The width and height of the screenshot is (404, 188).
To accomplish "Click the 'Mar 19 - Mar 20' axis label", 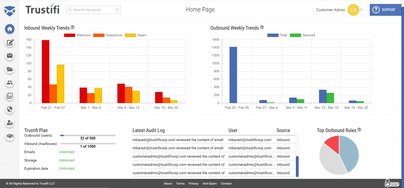I will point(356,108).
